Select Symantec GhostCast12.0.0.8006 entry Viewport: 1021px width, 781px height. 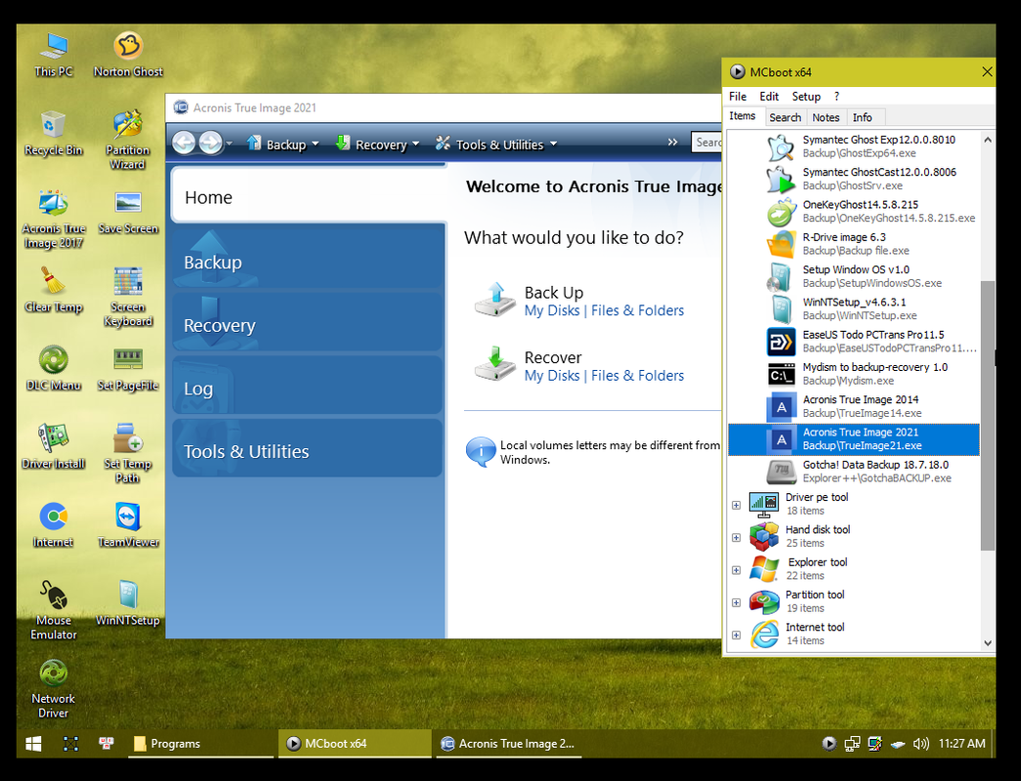(854, 179)
